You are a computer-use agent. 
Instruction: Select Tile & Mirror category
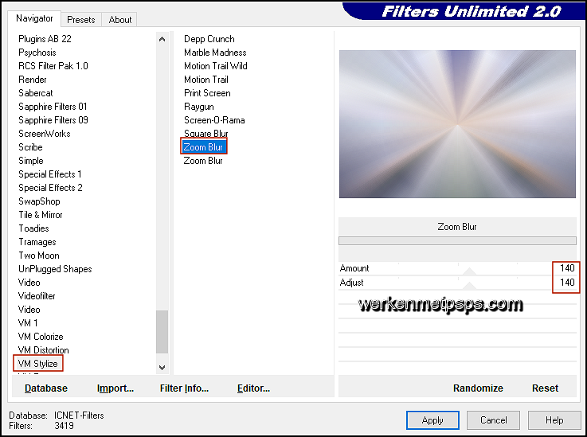pos(41,215)
